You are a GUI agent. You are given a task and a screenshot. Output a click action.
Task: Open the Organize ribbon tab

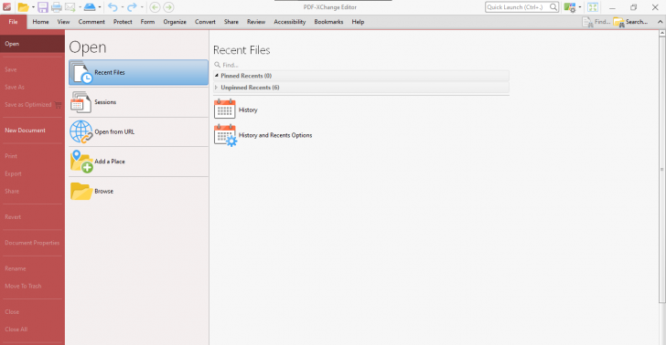[175, 22]
